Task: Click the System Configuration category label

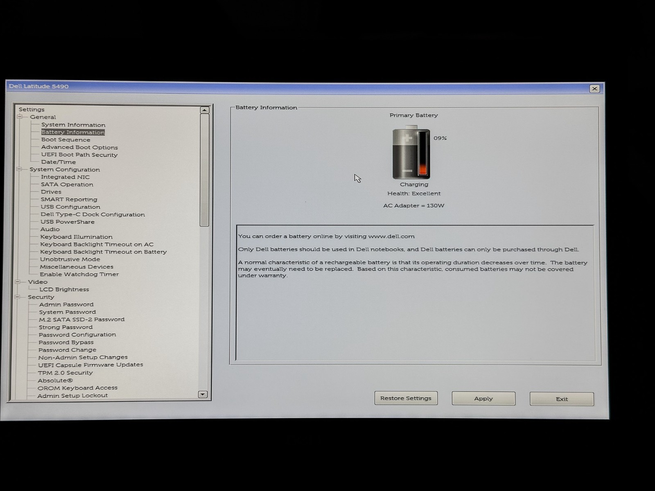Action: point(65,169)
